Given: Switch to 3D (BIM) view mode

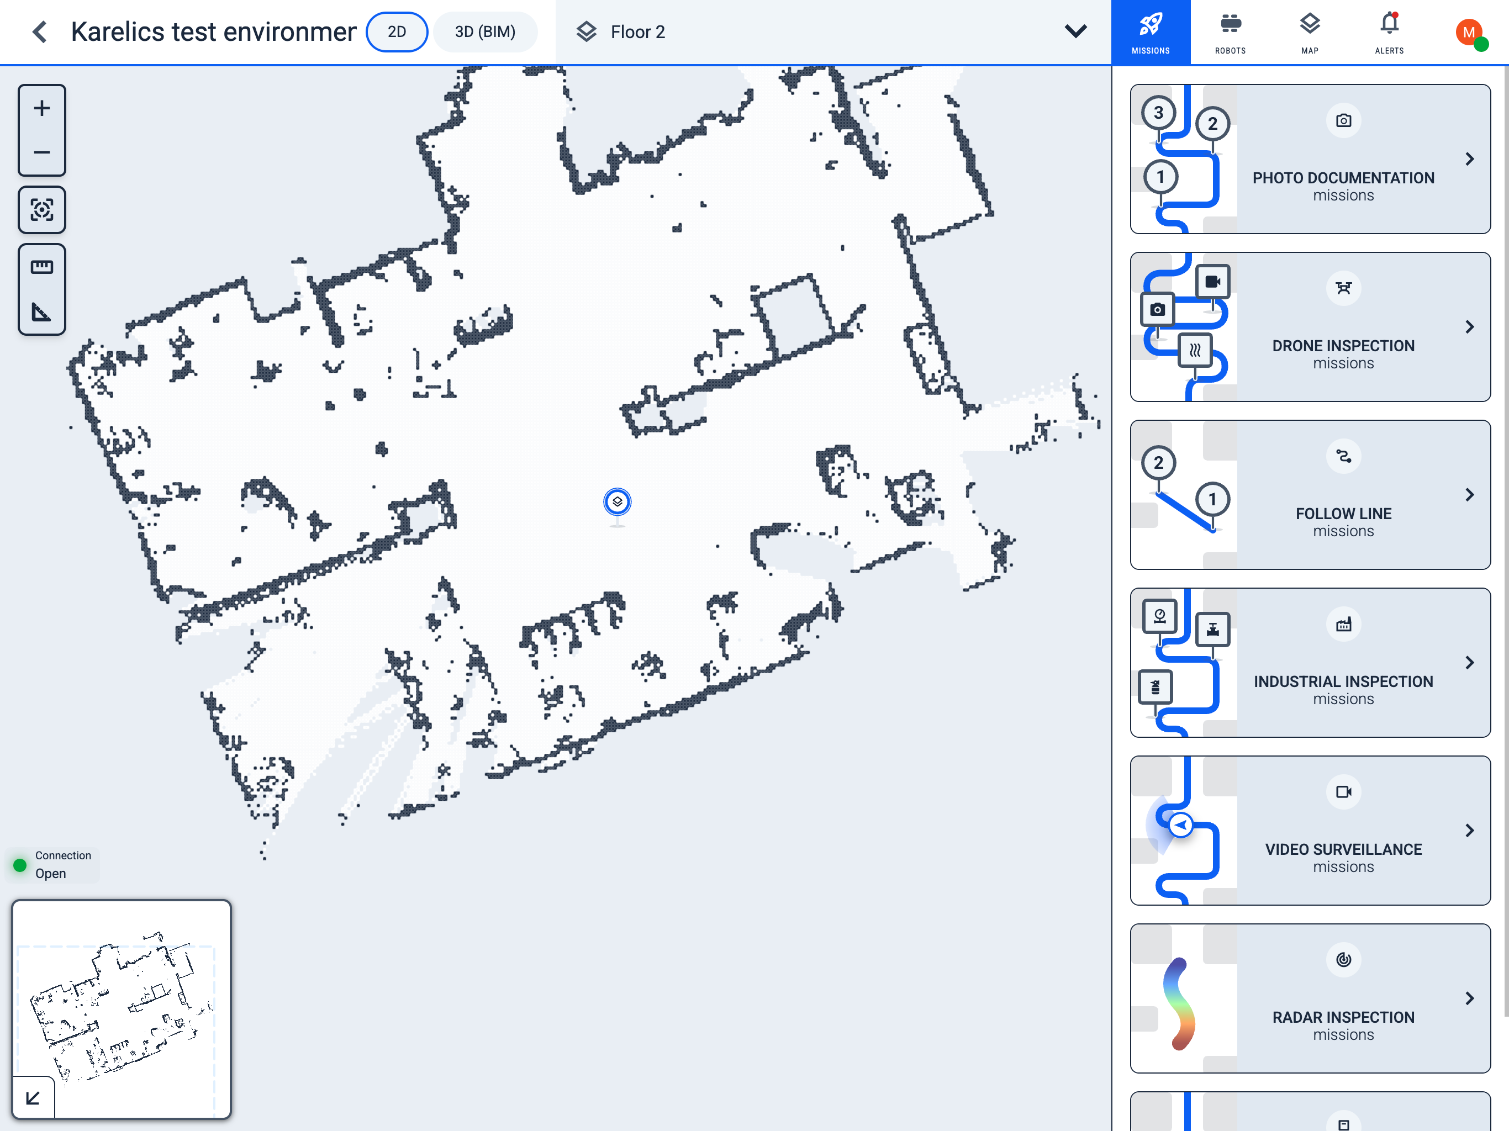Looking at the screenshot, I should 485,32.
